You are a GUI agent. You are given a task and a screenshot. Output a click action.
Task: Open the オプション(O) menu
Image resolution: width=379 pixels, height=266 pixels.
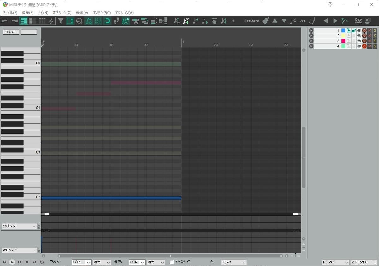point(62,13)
